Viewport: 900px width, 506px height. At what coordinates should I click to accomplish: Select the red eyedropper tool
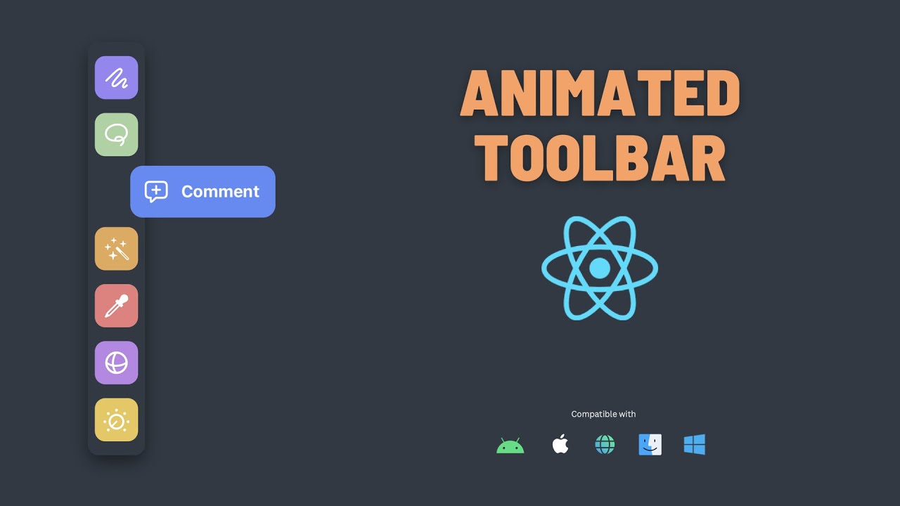pyautogui.click(x=116, y=306)
